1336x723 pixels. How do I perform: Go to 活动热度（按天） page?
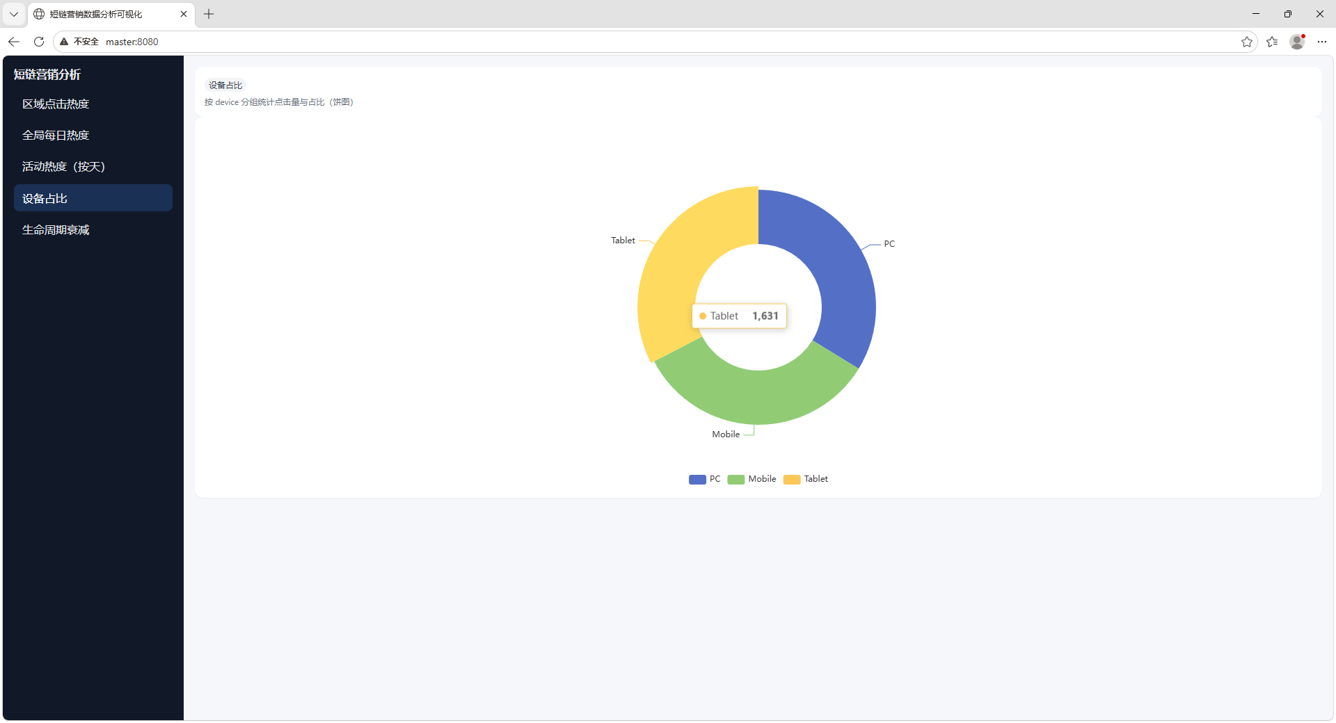(x=63, y=167)
